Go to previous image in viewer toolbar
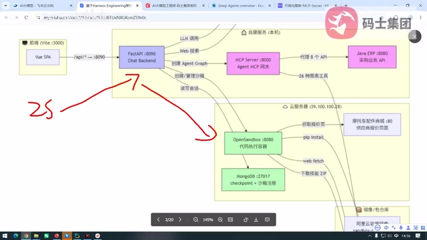The width and height of the screenshot is (427, 240). 158,219
